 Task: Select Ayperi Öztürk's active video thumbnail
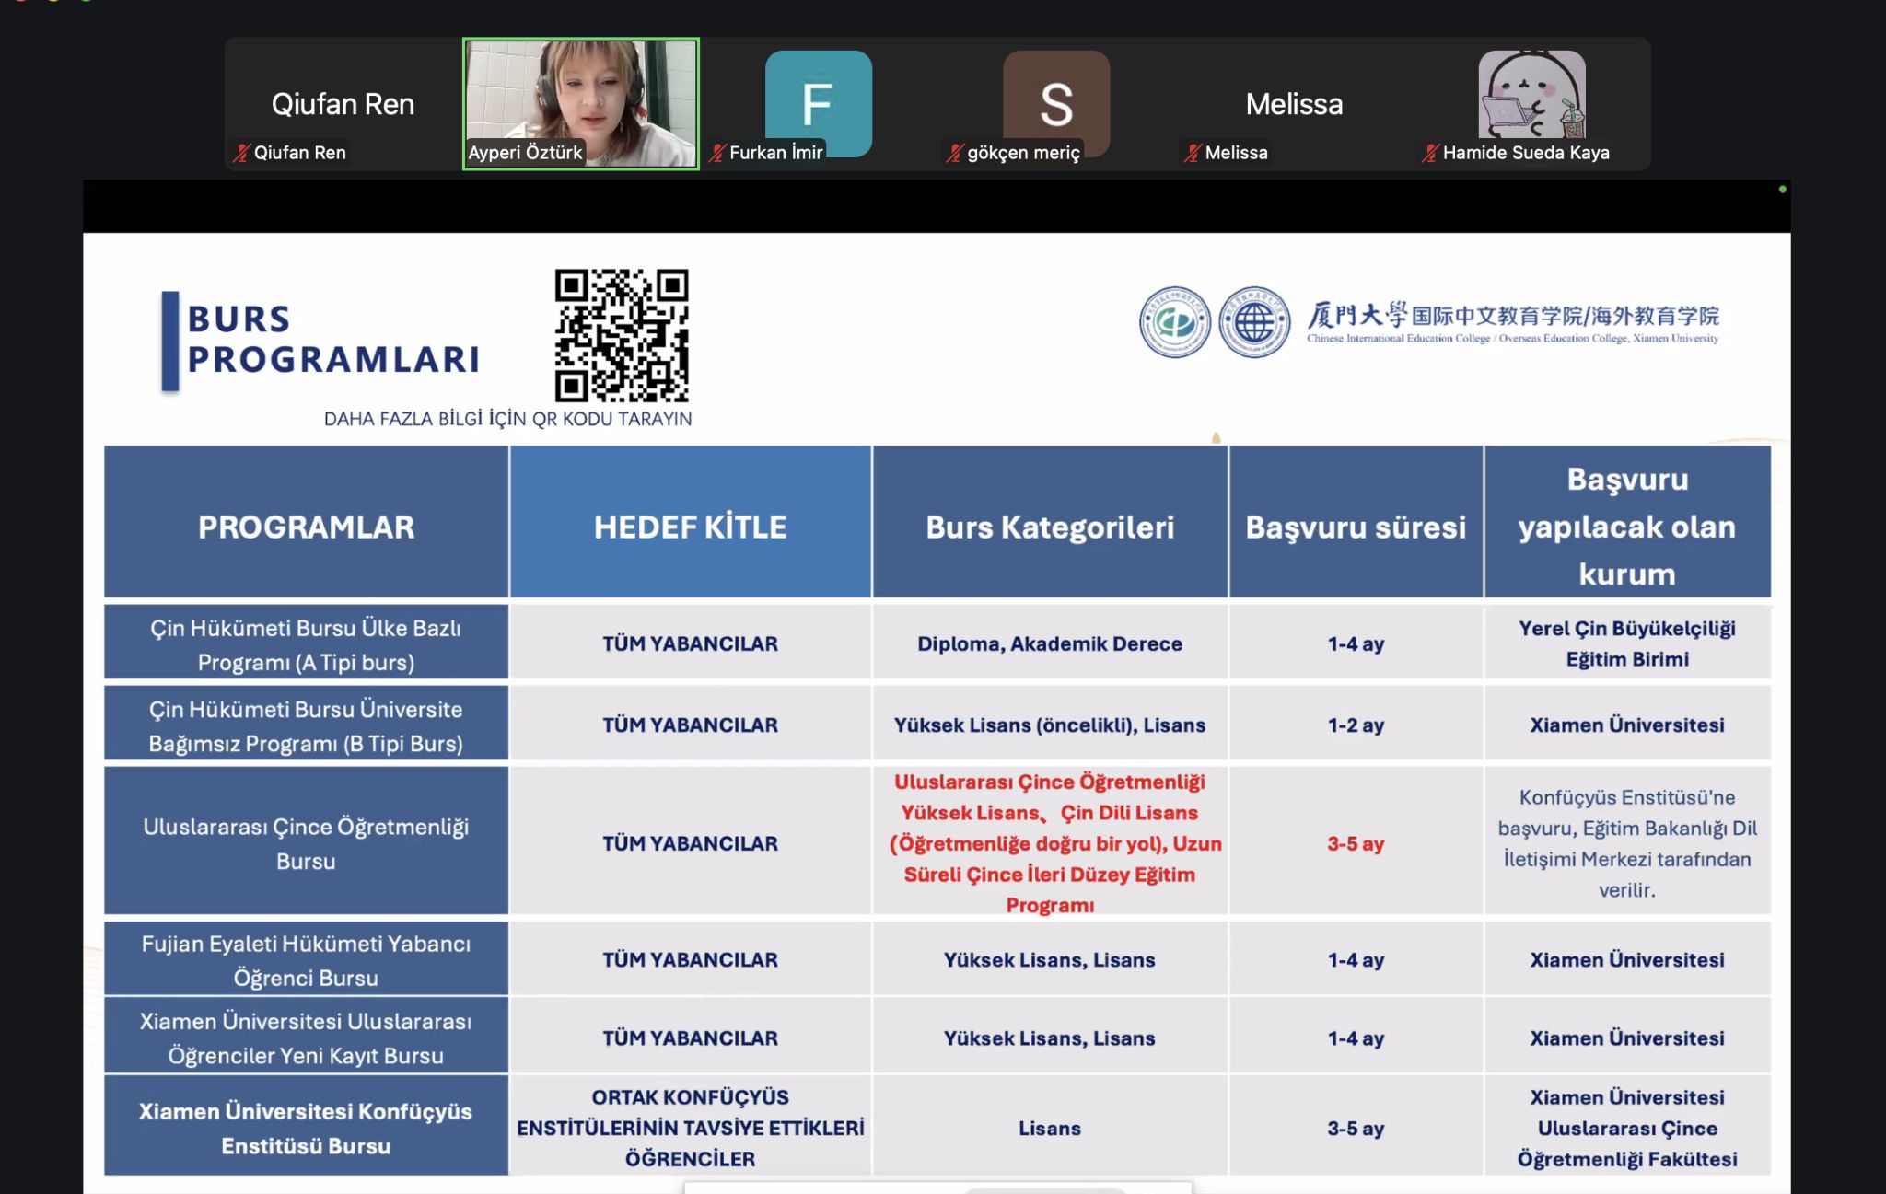(580, 103)
